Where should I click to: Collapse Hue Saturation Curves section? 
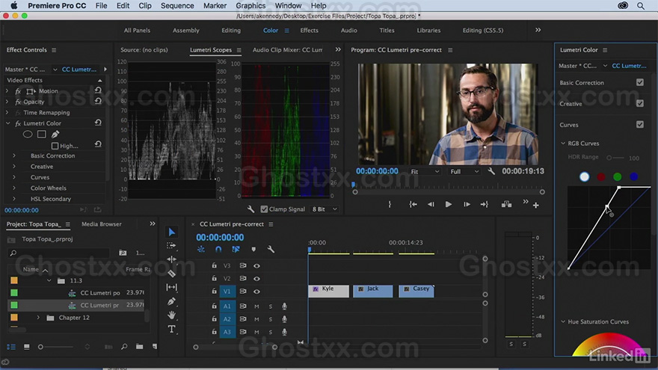click(x=563, y=321)
